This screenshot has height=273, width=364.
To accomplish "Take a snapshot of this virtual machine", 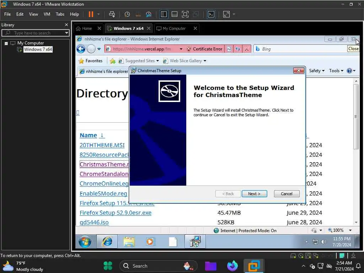I will pos(127,14).
